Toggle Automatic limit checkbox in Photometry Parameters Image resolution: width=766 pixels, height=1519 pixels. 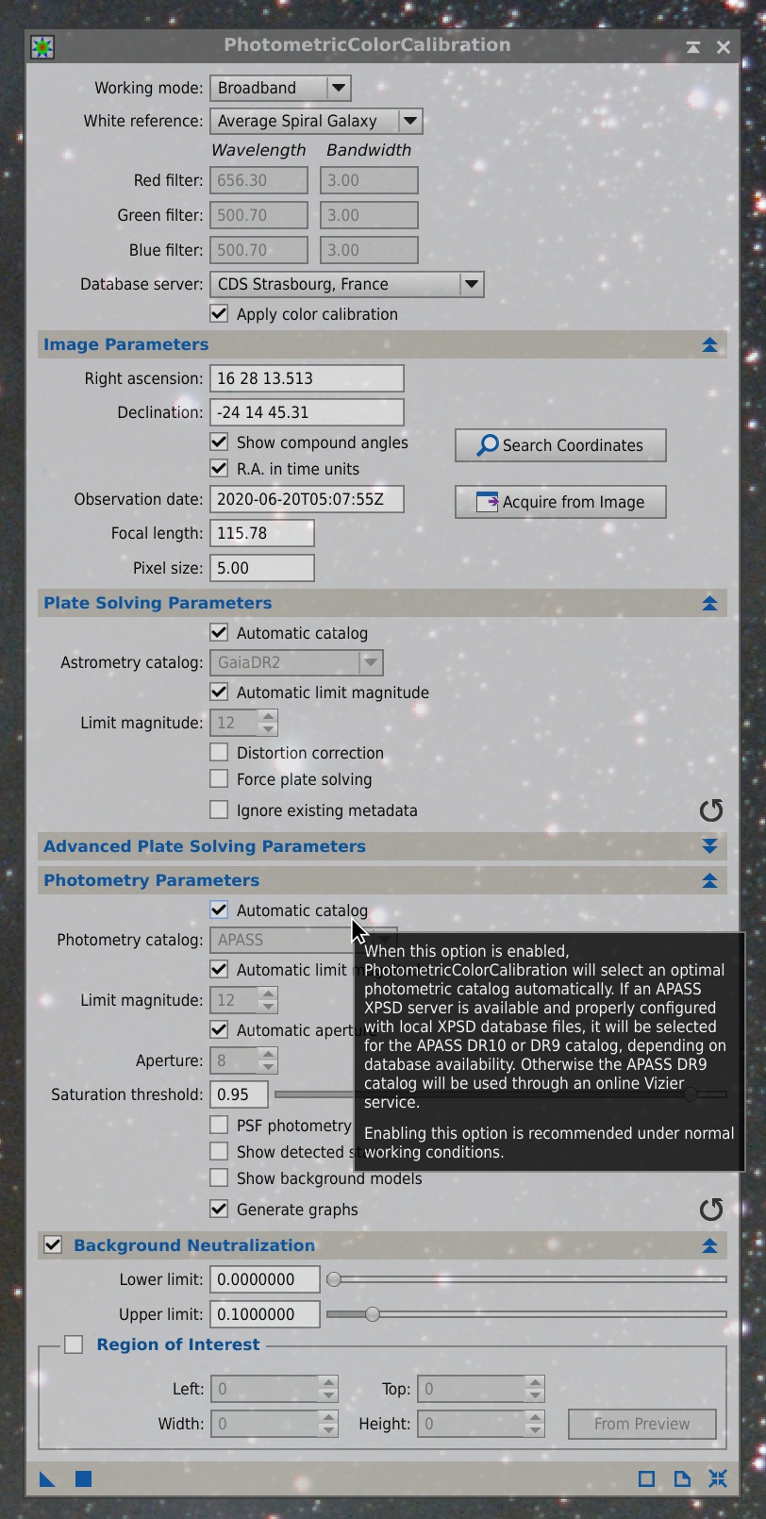click(219, 969)
